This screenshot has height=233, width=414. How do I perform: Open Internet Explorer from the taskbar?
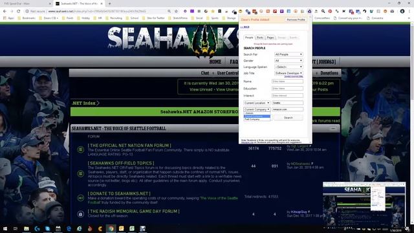pyautogui.click(x=79, y=228)
